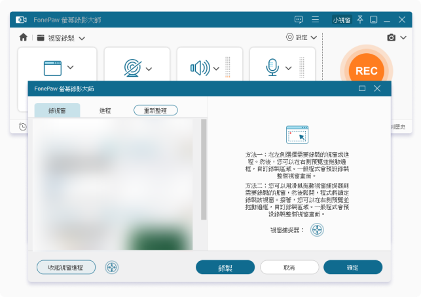Expand the screenshot camera dropdown arrow
The height and width of the screenshot is (297, 421).
click(403, 37)
